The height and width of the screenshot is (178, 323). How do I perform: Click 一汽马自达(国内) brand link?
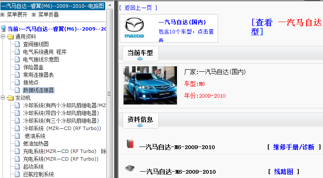click(x=182, y=22)
